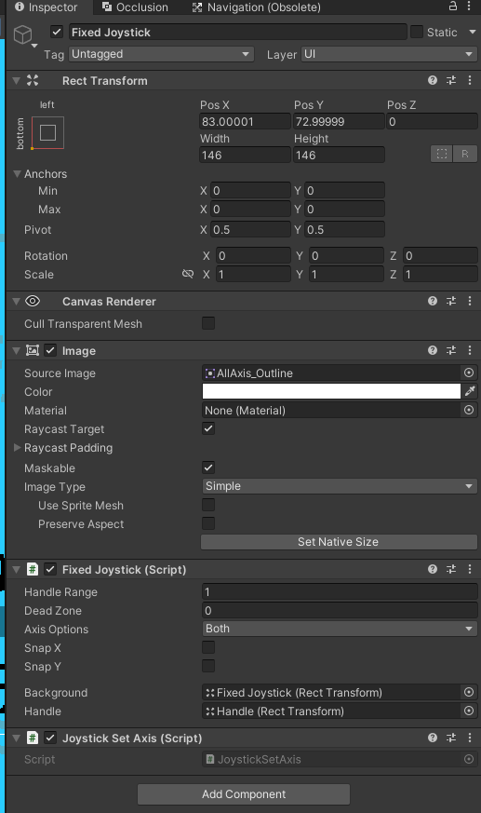The height and width of the screenshot is (813, 481).
Task: Open Image component presets icon
Action: 451,350
